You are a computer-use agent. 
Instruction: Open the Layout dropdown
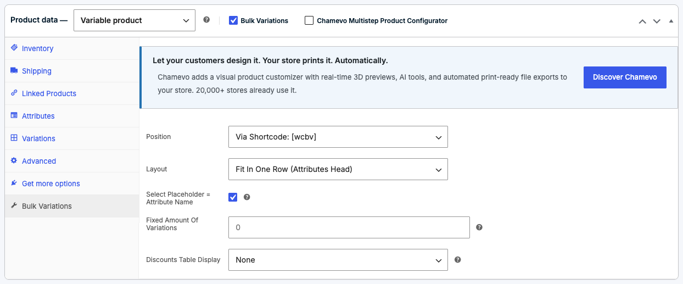[338, 169]
